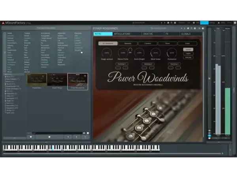This screenshot has height=178, width=237.
Task: Adjust the Dark/Bright knob
Action: [139, 53]
